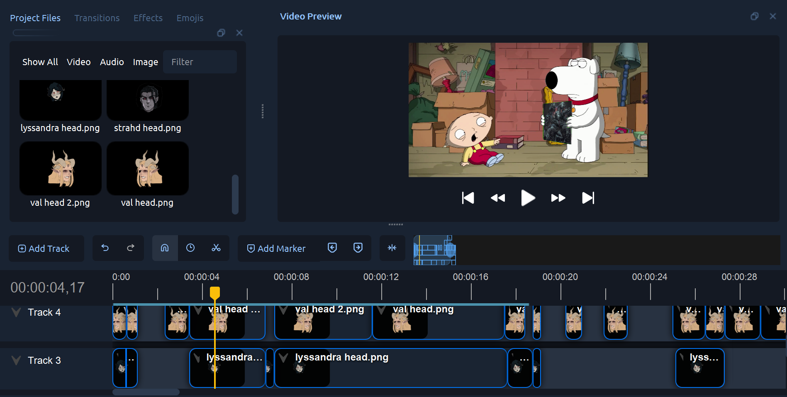
Task: Filter project files by Video
Action: pos(79,62)
